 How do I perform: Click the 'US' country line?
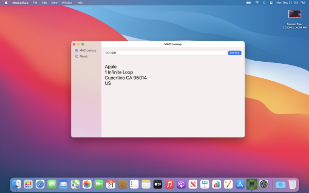point(108,83)
